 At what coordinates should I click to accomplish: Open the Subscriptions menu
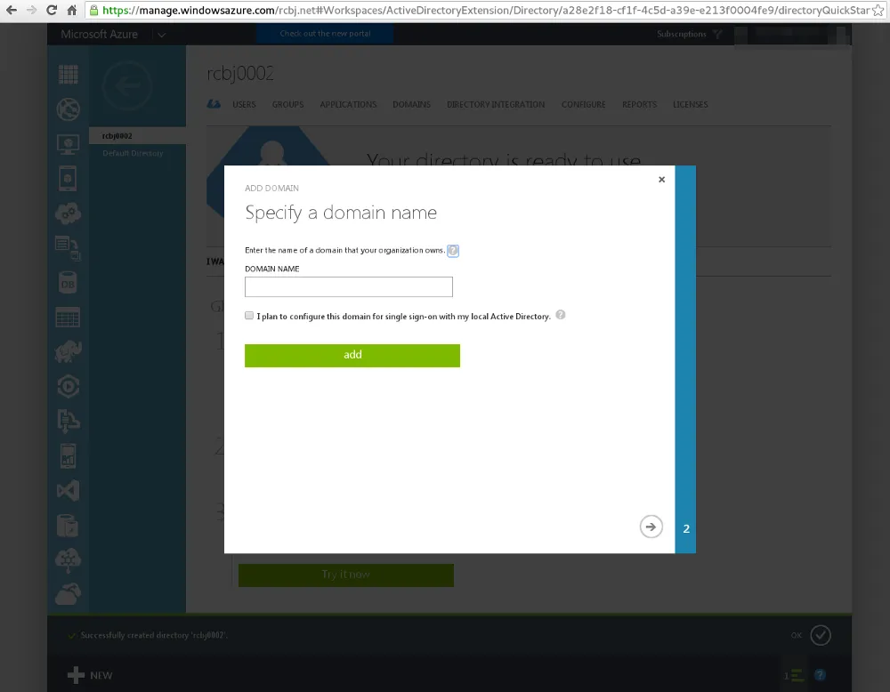point(682,34)
